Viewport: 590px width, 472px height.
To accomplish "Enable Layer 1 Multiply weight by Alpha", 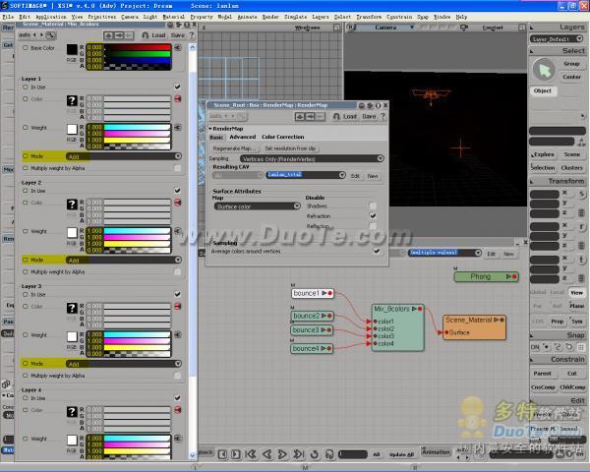I will pos(177,168).
